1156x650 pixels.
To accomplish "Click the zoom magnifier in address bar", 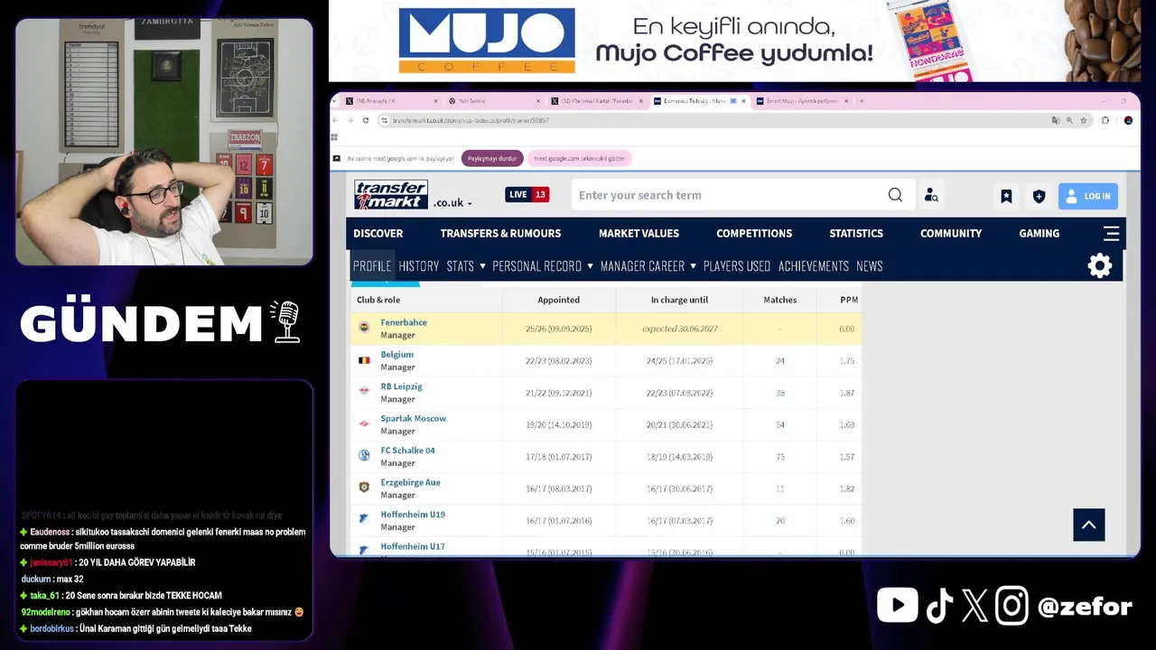I will [1069, 120].
